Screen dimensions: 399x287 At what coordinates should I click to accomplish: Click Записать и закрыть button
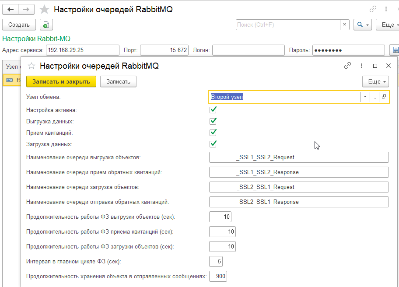click(61, 81)
